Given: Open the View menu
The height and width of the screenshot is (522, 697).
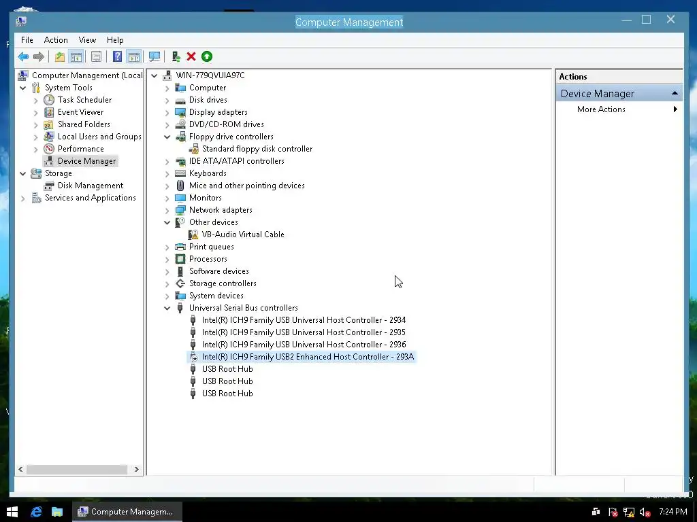Looking at the screenshot, I should [x=87, y=40].
